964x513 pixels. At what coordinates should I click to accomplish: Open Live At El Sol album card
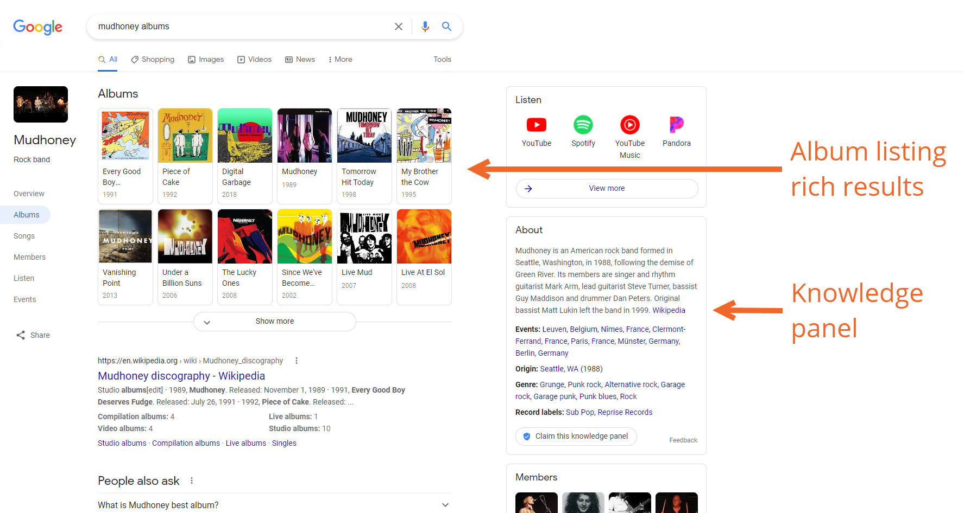pyautogui.click(x=424, y=257)
